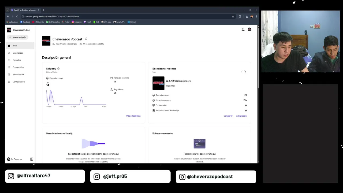This screenshot has height=193, width=343.
Task: Open notifications bell icon
Action: click(x=243, y=29)
